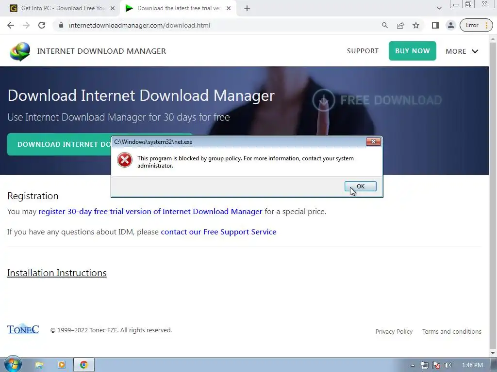Click the Action Center flag tray icon
Image resolution: width=497 pixels, height=372 pixels.
436,365
